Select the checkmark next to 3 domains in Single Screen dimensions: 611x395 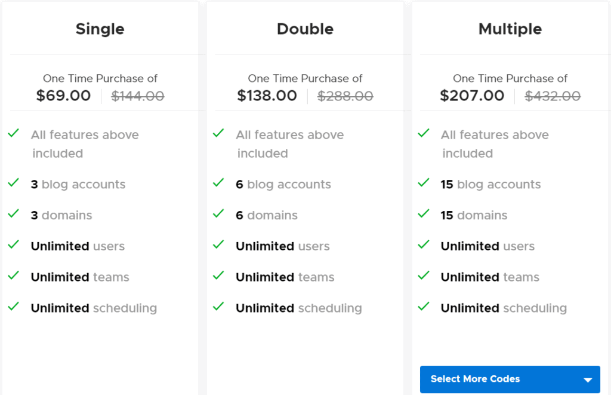point(13,215)
